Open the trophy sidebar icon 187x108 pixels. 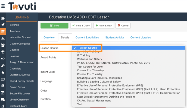(3, 52)
